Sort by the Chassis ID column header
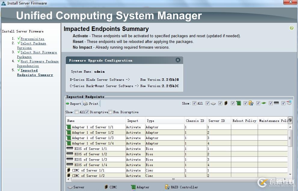The height and width of the screenshot is (191, 298). (x=195, y=121)
